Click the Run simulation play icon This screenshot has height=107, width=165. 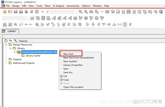tap(43, 18)
